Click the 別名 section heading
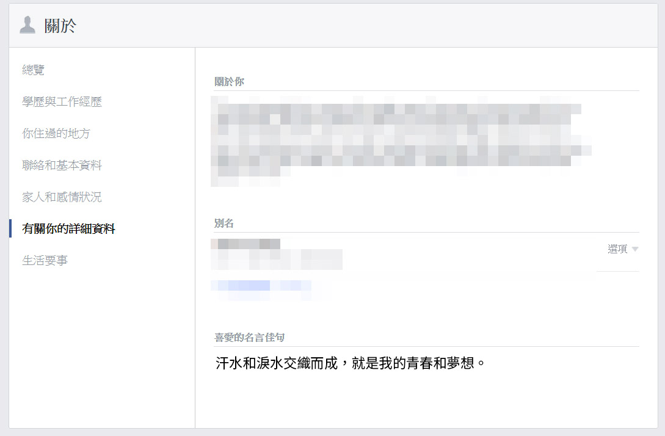The height and width of the screenshot is (436, 665). click(223, 223)
